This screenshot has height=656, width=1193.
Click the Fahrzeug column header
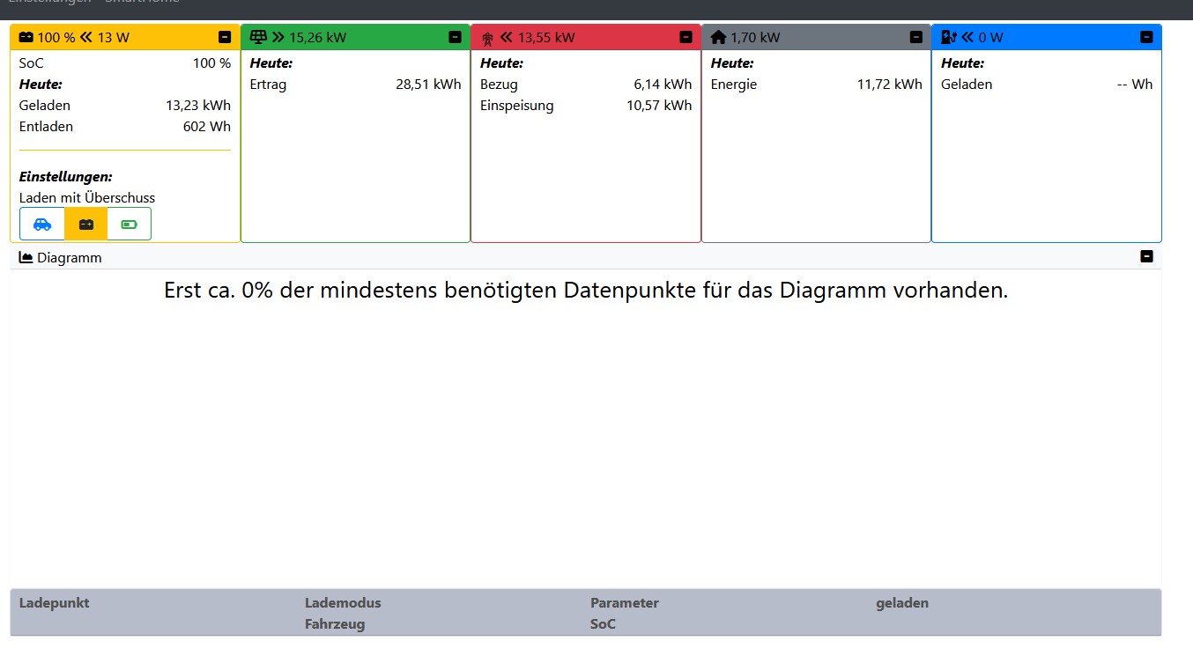(x=335, y=624)
